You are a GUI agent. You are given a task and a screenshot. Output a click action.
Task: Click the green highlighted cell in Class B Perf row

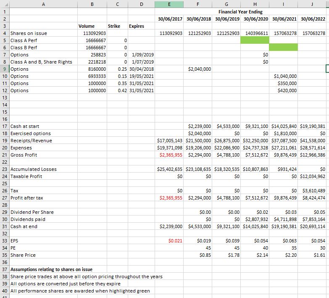pos(283,47)
